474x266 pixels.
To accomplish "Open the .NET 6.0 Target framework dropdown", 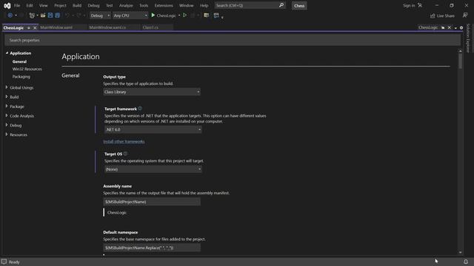I will click(153, 129).
